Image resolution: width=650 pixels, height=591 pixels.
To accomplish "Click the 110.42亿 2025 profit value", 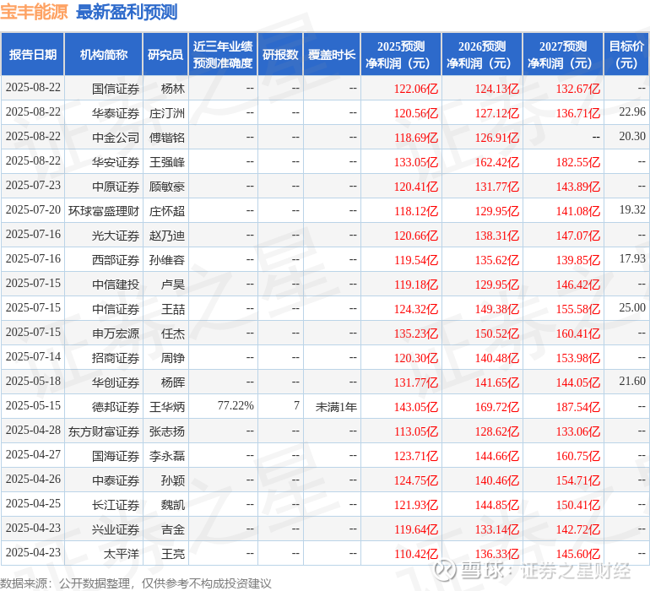I will tap(416, 554).
